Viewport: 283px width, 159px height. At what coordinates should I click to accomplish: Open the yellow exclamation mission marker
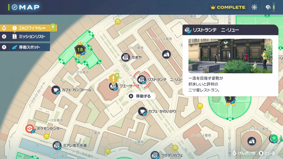[x=114, y=79]
